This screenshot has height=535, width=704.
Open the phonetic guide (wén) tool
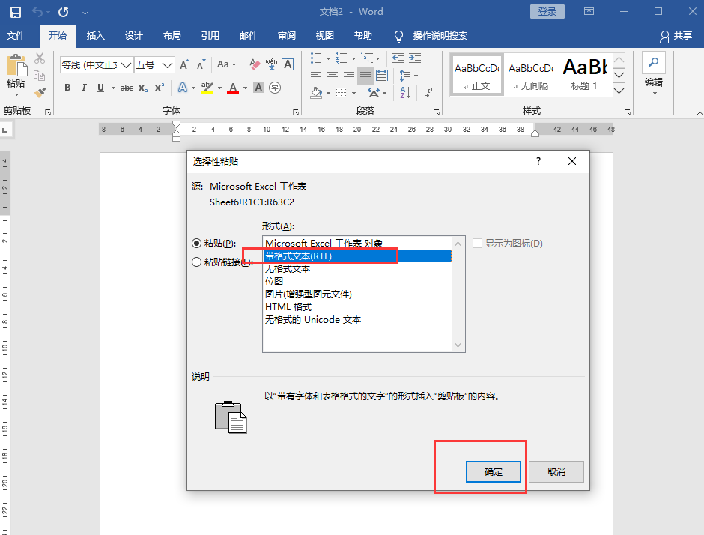point(271,64)
